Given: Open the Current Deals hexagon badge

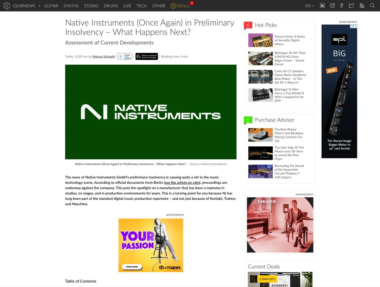Looking at the screenshot, I should tap(254, 279).
